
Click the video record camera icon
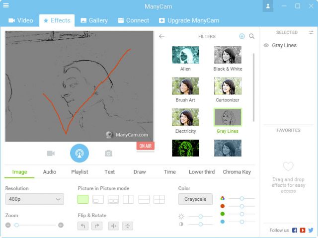(51, 154)
